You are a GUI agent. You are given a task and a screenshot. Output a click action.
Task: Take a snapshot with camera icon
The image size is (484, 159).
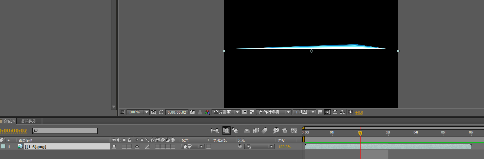(193, 112)
